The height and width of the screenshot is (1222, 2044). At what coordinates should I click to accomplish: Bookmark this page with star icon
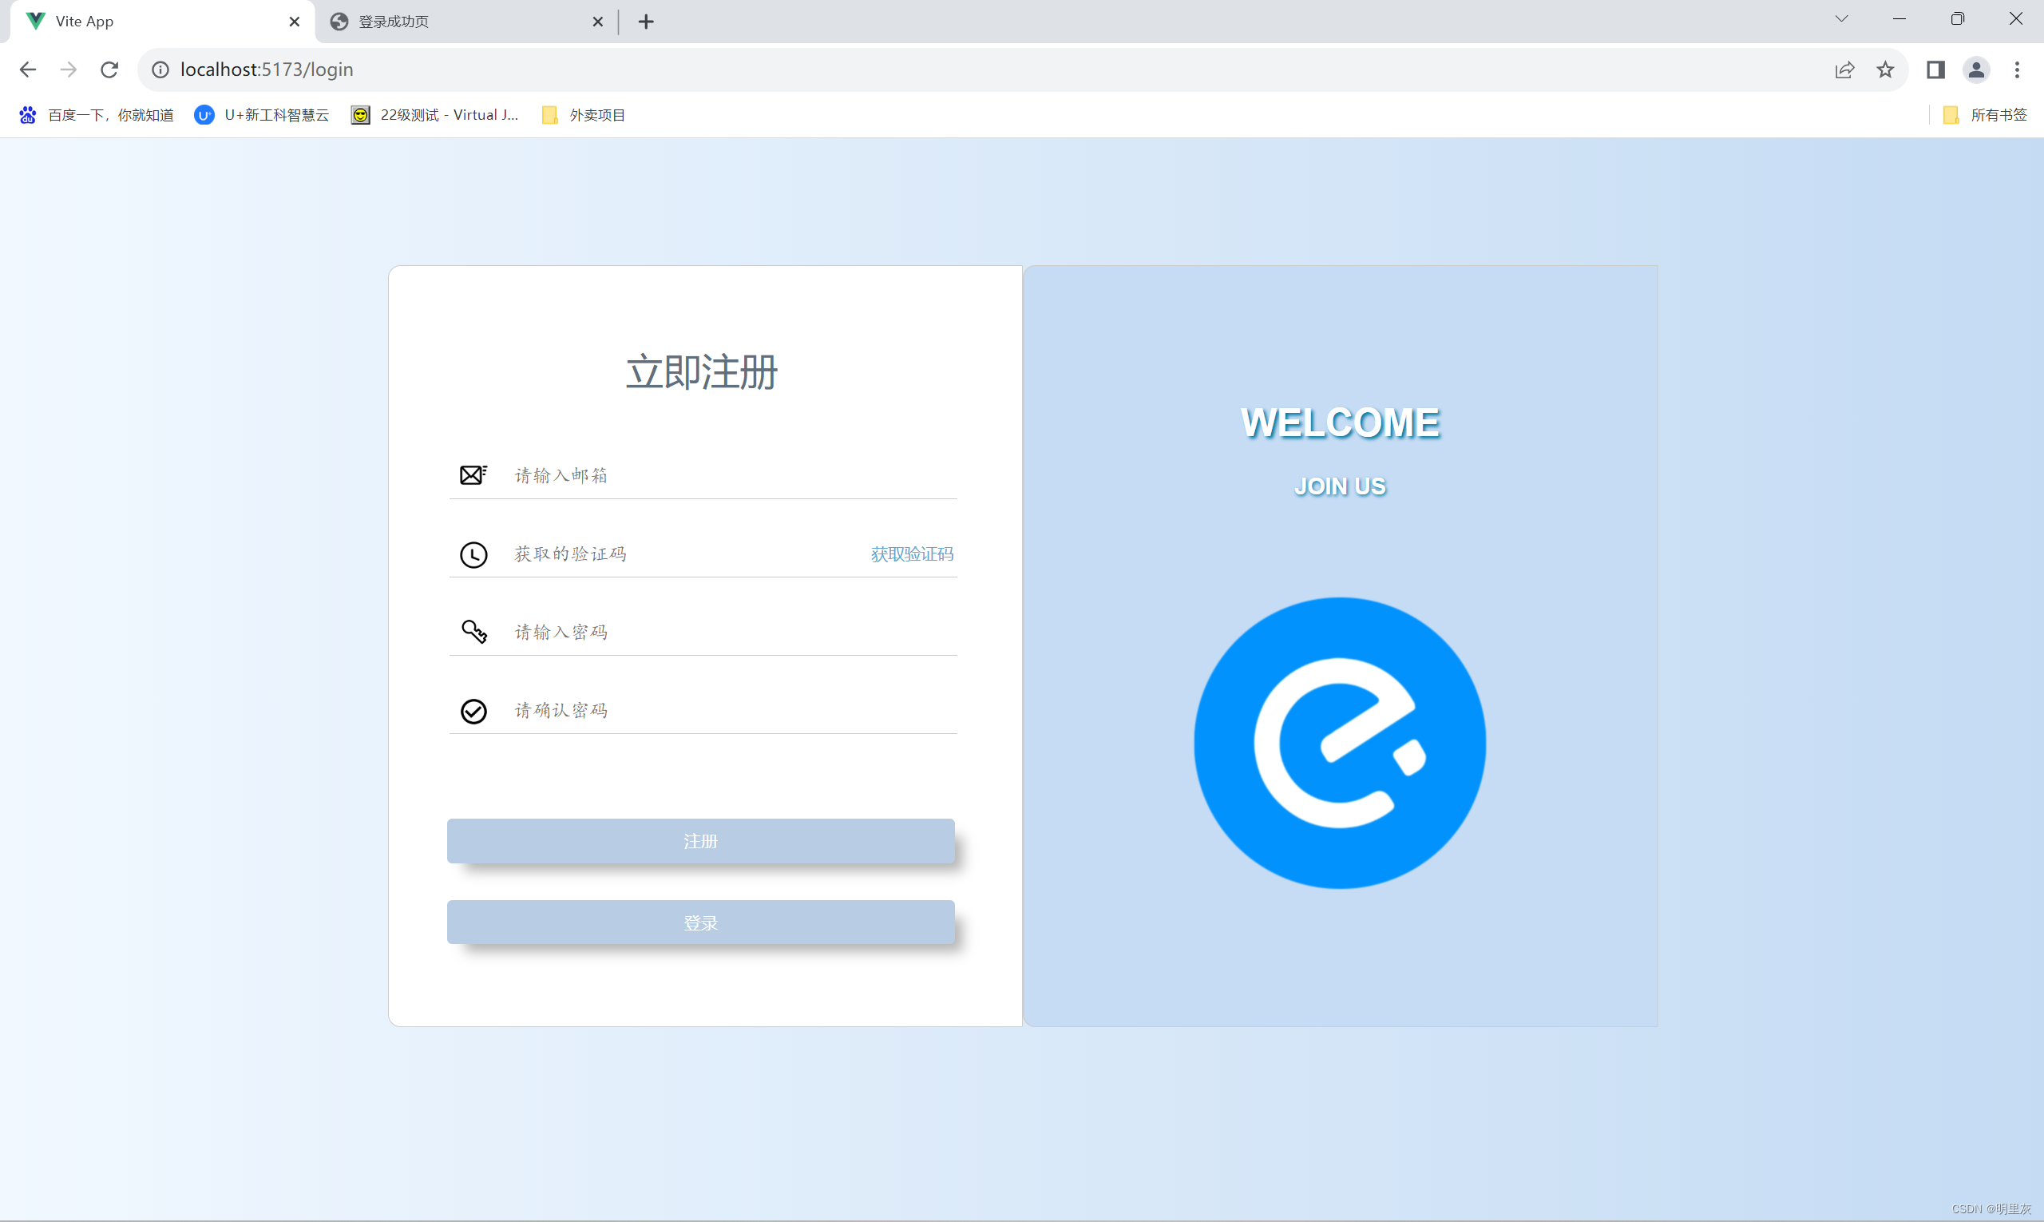click(x=1885, y=70)
